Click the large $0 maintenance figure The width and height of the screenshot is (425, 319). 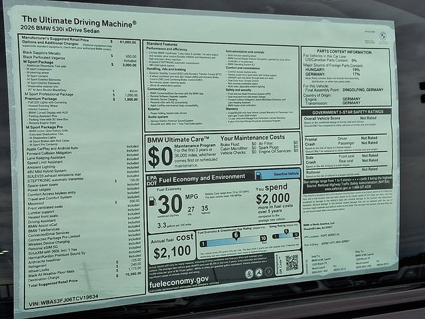click(x=160, y=156)
